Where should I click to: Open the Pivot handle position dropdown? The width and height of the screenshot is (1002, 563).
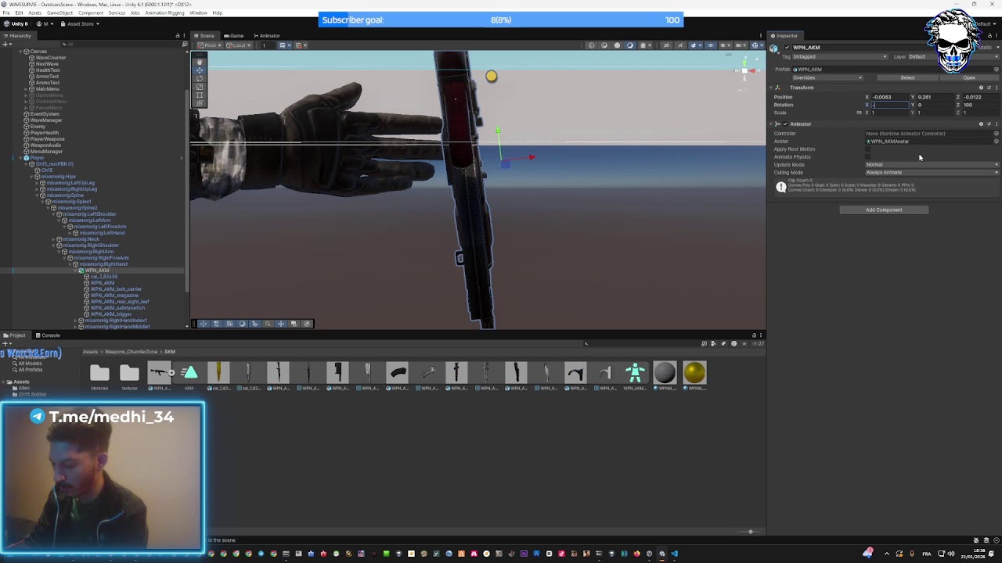coord(211,45)
